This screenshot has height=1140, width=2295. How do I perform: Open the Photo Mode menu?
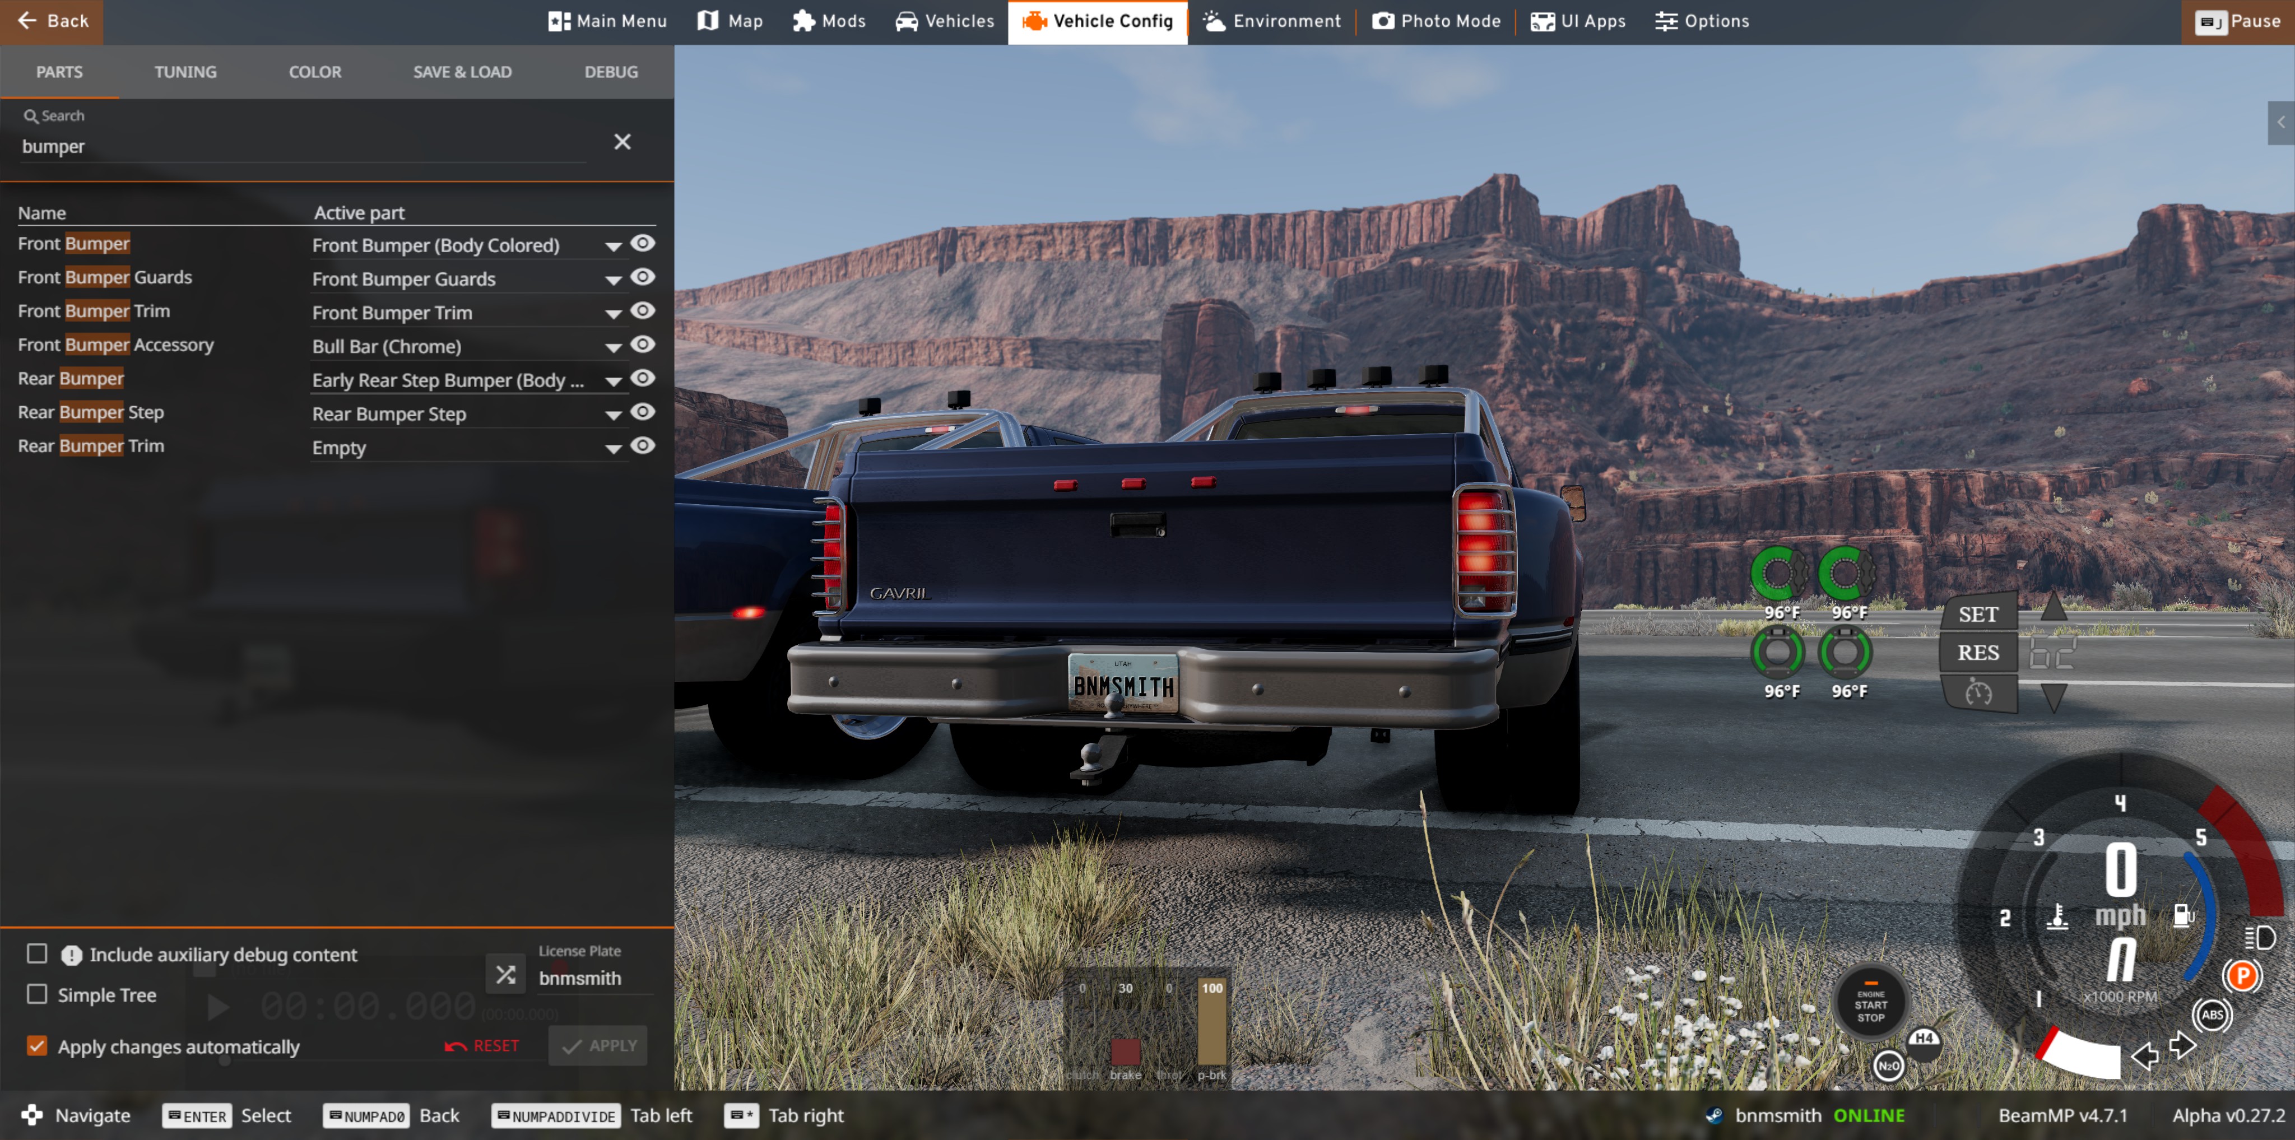pyautogui.click(x=1436, y=21)
